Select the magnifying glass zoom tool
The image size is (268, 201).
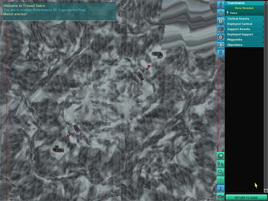221,172
